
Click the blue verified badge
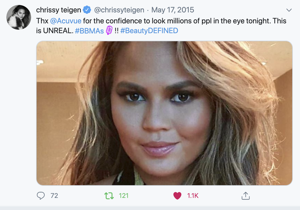pos(87,10)
